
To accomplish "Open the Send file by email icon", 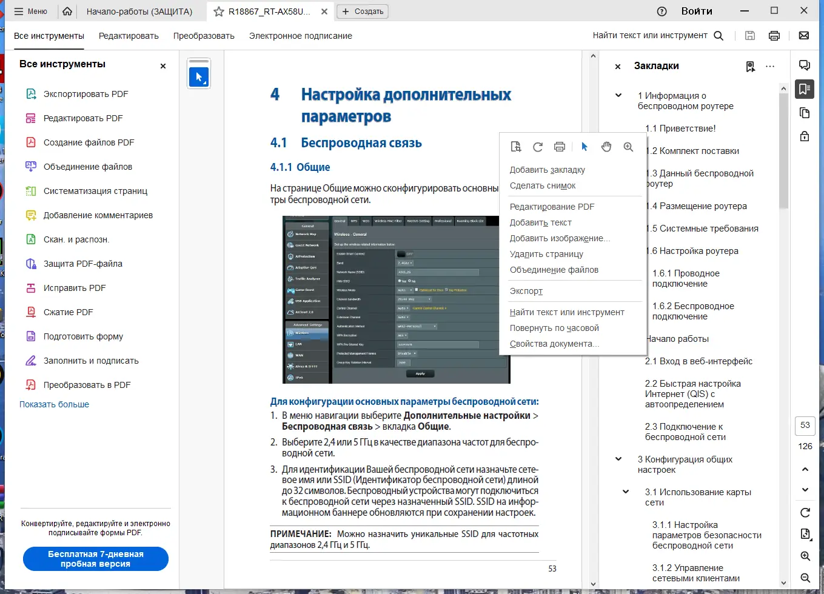I will click(x=804, y=35).
